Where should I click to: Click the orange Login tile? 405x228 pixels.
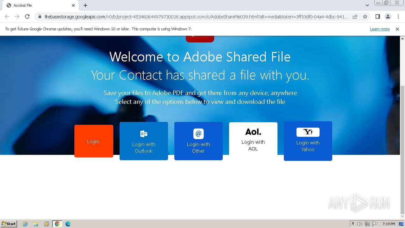tap(94, 141)
